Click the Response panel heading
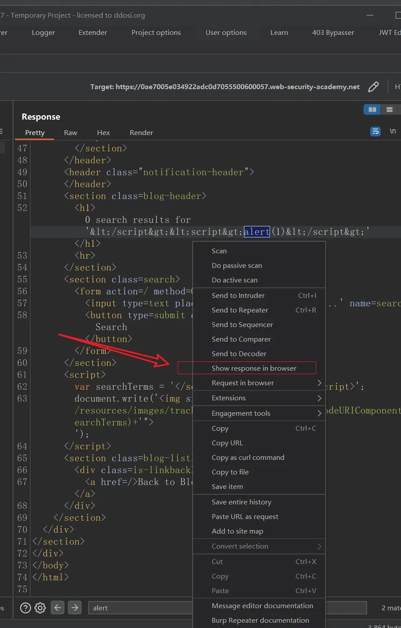Image resolution: width=401 pixels, height=628 pixels. pos(41,117)
